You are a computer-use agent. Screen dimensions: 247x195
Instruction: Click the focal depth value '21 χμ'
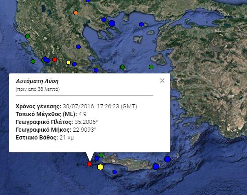[67, 138]
